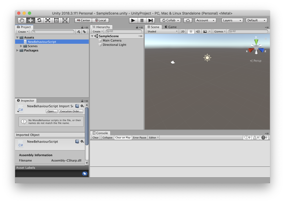Viewport: 285px width, 203px height.
Task: Click the Hierarchy search field
Action: point(124,31)
